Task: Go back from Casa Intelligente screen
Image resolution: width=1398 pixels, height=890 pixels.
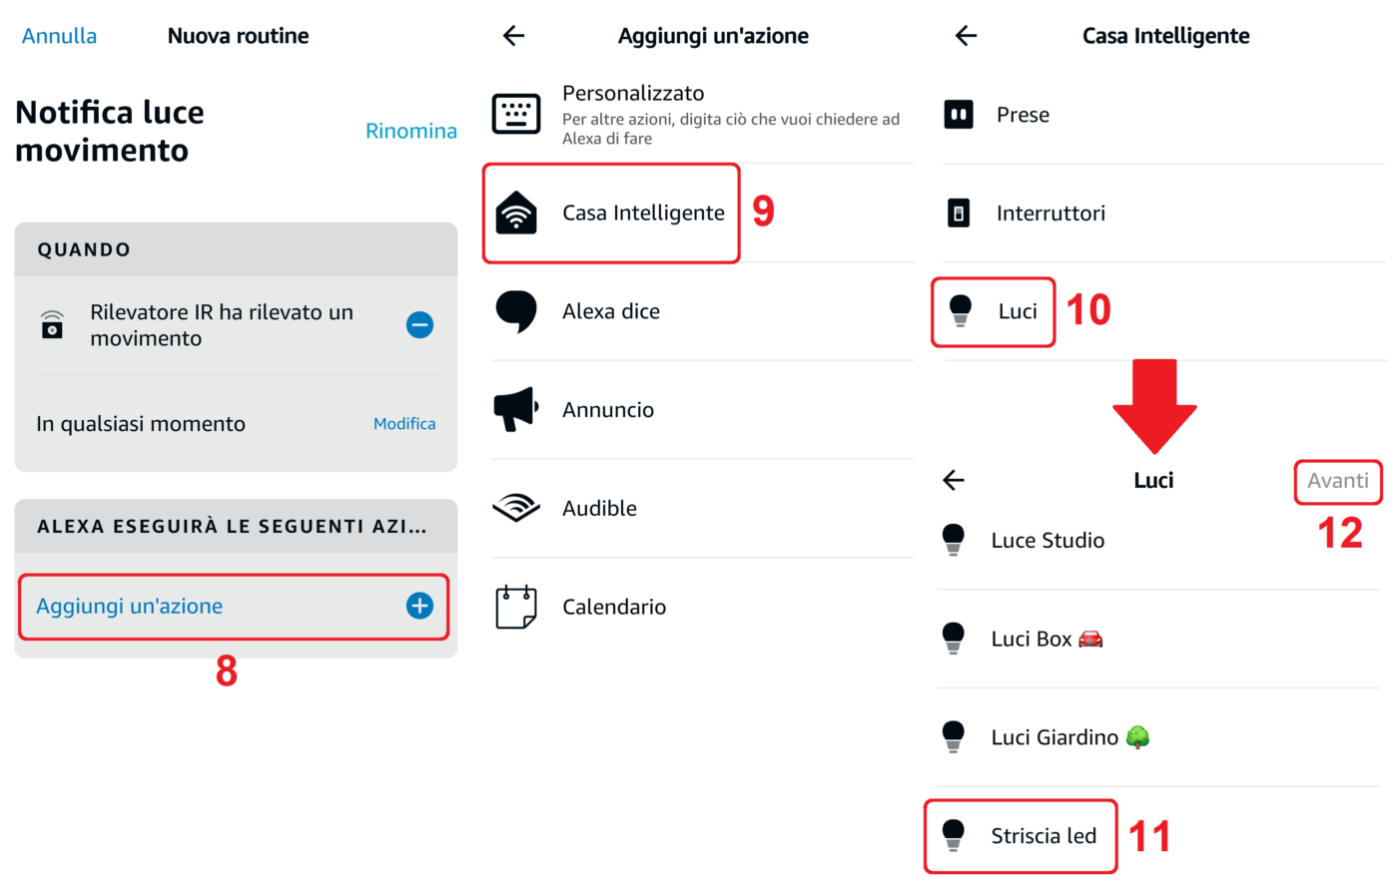Action: [x=966, y=36]
